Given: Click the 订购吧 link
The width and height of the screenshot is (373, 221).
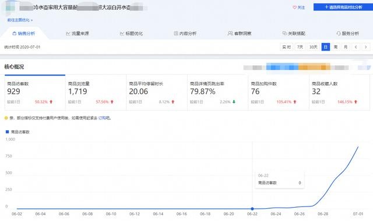Looking at the screenshot, I should pos(104,118).
